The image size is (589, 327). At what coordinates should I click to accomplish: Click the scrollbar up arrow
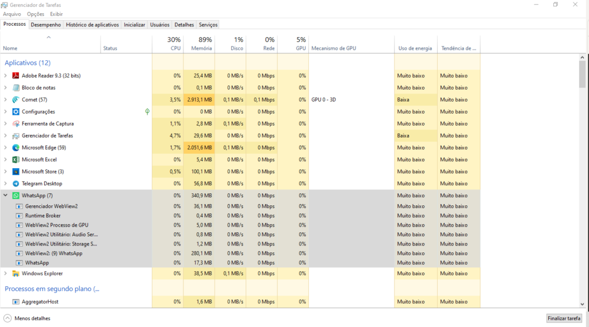pos(582,57)
